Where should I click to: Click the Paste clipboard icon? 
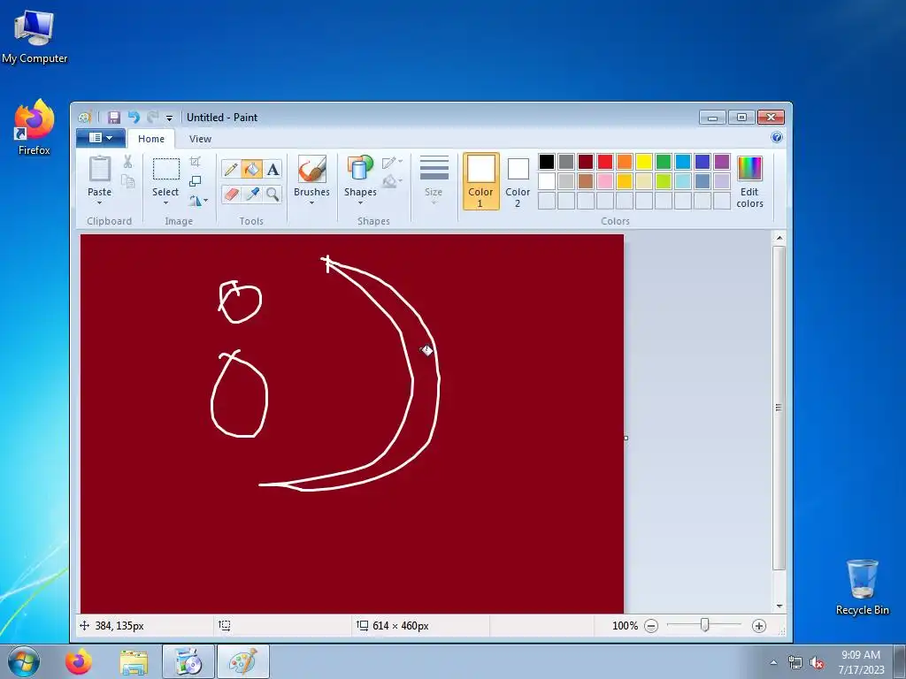(x=99, y=169)
